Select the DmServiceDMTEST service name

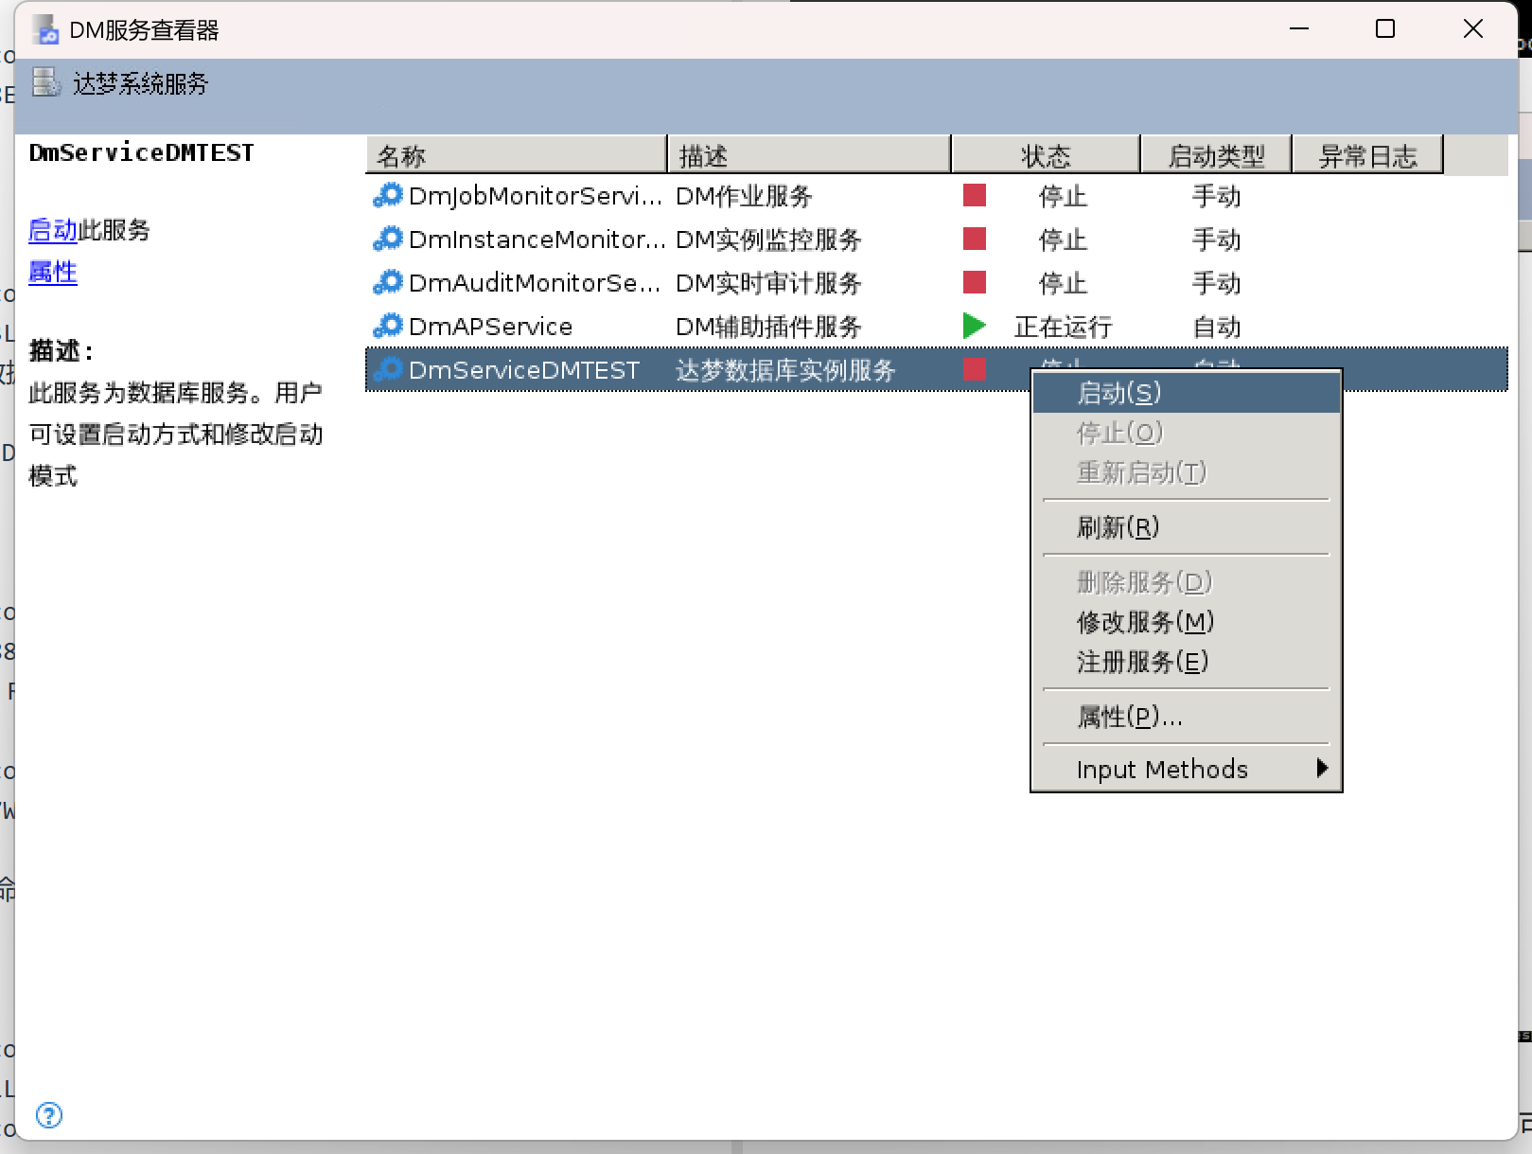[x=524, y=370]
